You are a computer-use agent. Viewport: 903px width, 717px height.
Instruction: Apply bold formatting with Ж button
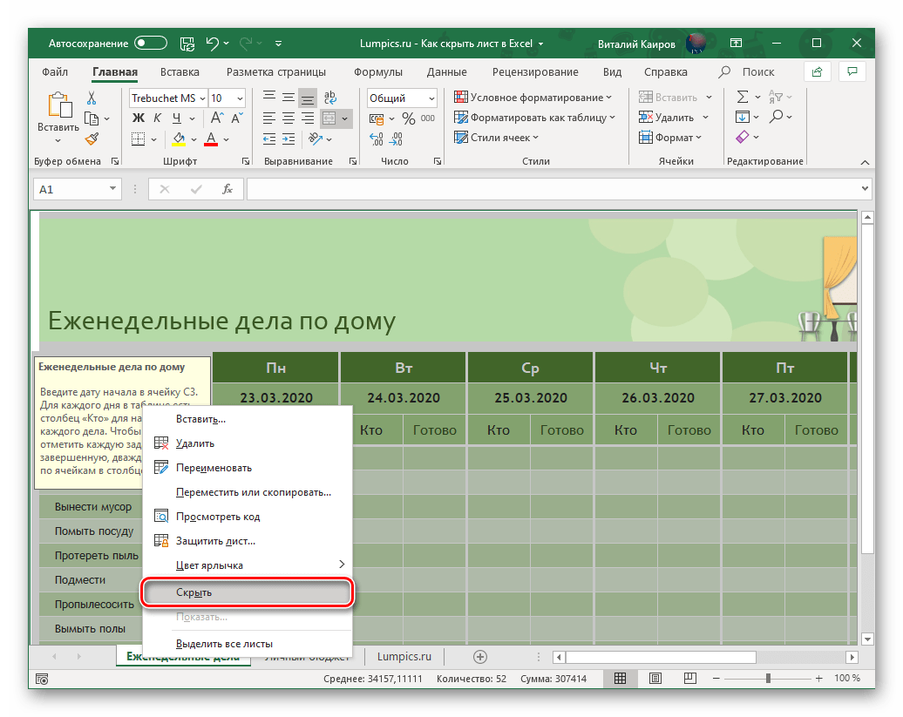coord(137,118)
